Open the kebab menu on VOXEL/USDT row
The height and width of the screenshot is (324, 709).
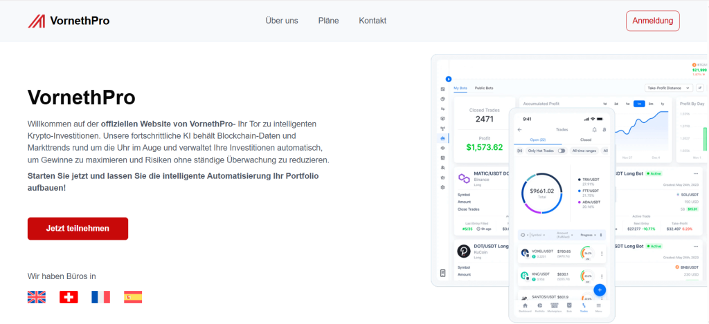(x=602, y=254)
